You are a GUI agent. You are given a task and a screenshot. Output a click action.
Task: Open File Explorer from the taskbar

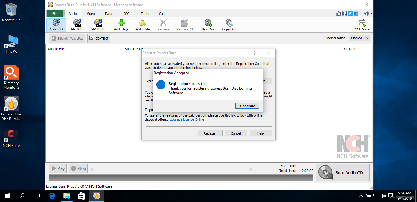pos(67,196)
